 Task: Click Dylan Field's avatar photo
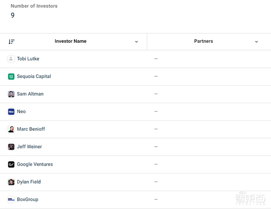pyautogui.click(x=11, y=182)
